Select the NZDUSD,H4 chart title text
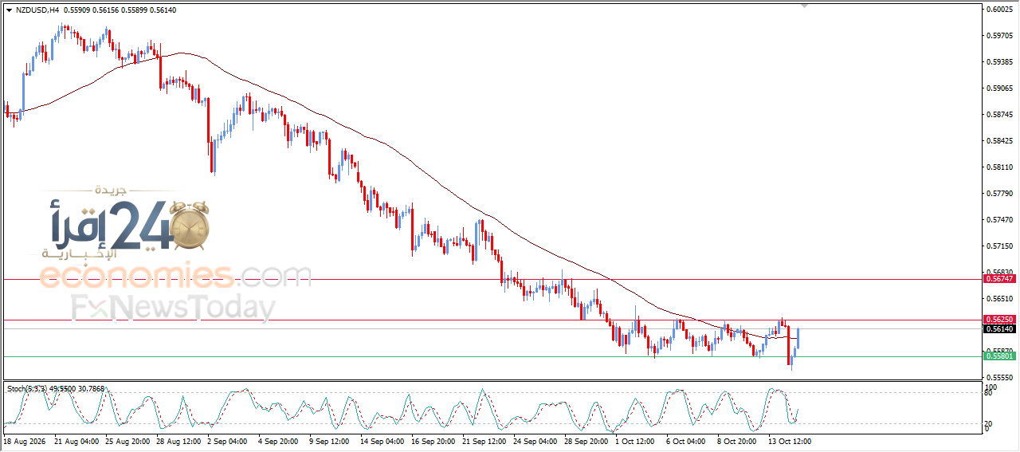 (x=37, y=10)
